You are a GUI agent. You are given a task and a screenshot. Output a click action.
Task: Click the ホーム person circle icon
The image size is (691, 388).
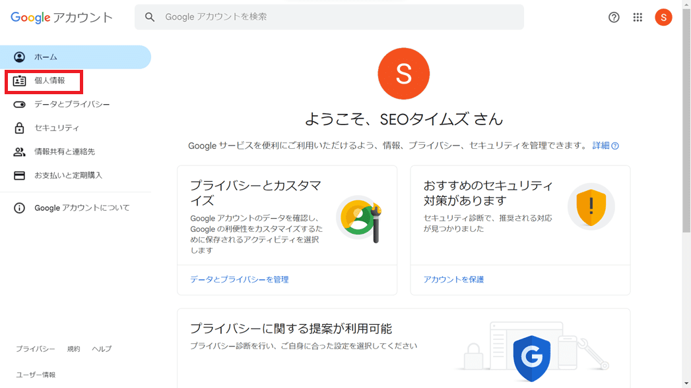point(19,57)
